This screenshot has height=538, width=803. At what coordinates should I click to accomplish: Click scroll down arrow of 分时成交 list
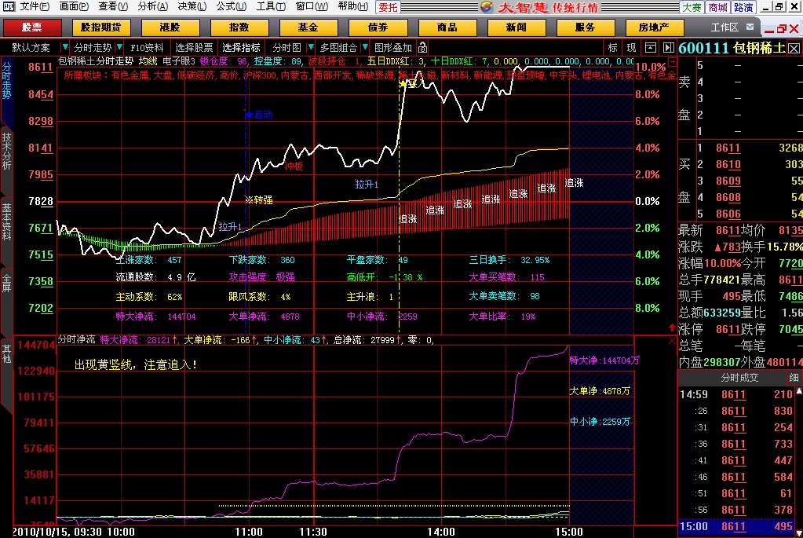(799, 533)
